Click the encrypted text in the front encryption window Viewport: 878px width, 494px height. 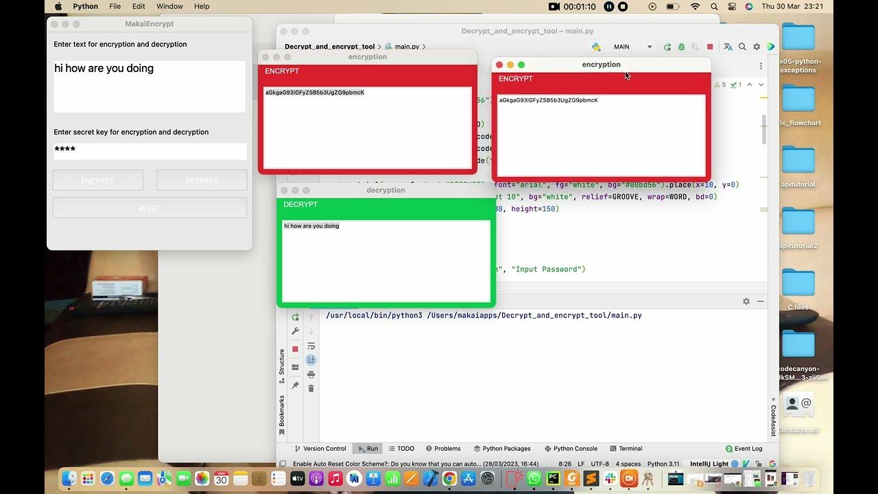pyautogui.click(x=548, y=100)
